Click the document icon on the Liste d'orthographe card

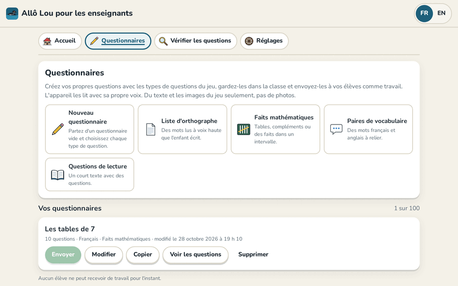(151, 129)
